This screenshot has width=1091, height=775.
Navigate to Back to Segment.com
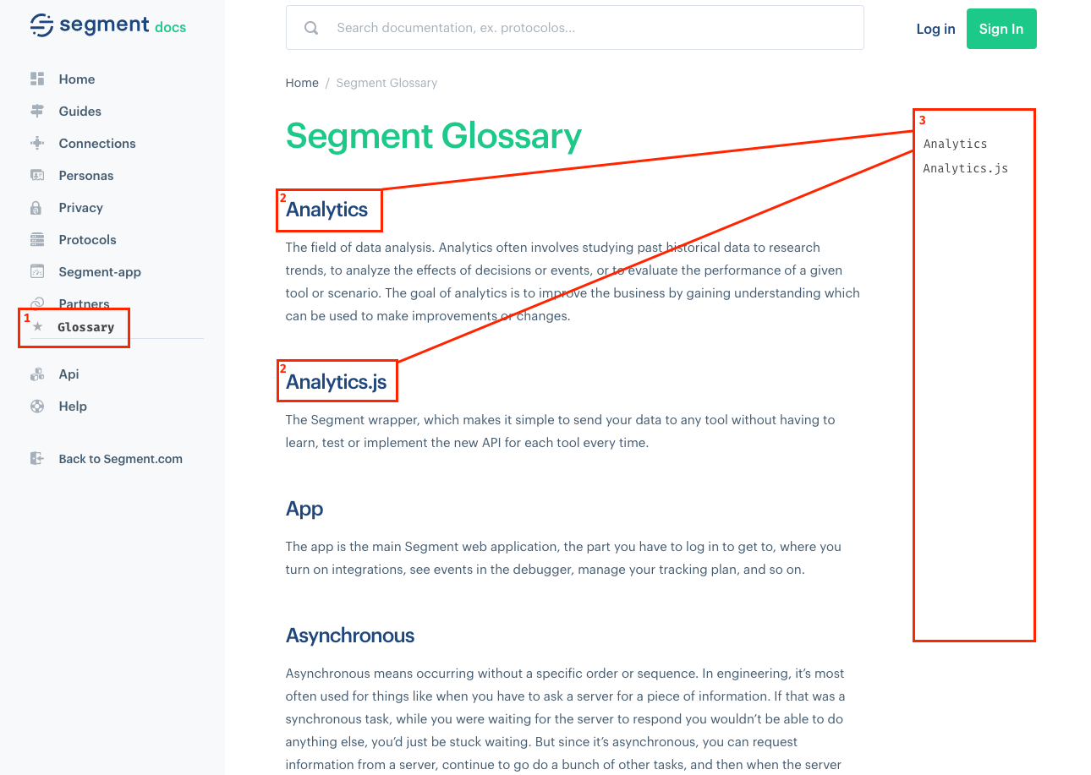click(120, 458)
